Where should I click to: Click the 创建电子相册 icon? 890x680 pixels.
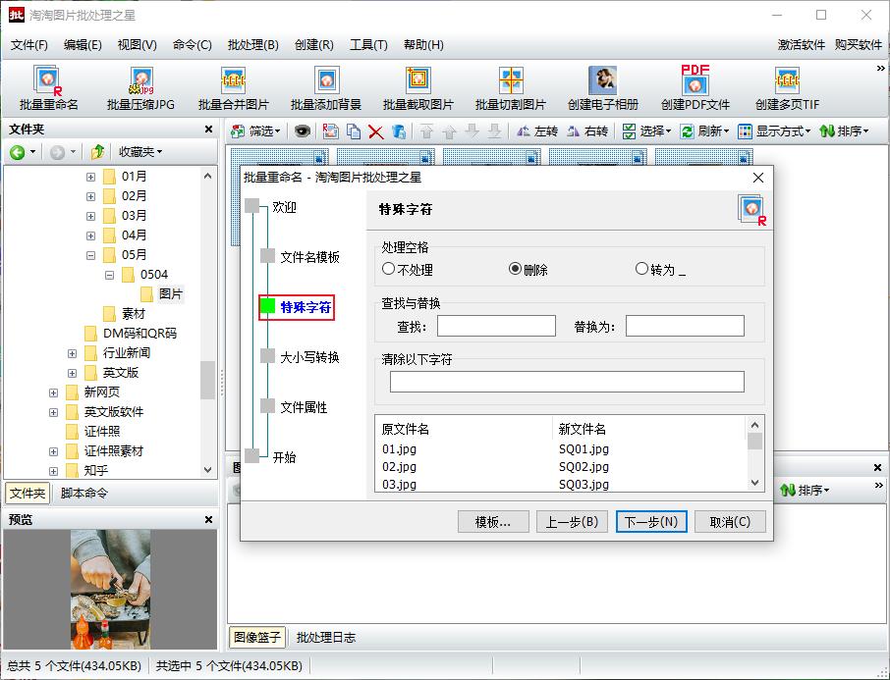pyautogui.click(x=602, y=86)
